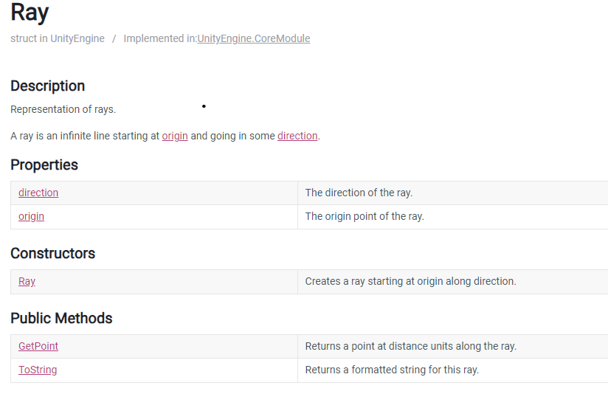Click the 'Representation of rays.' text
608x408 pixels.
[x=63, y=109]
